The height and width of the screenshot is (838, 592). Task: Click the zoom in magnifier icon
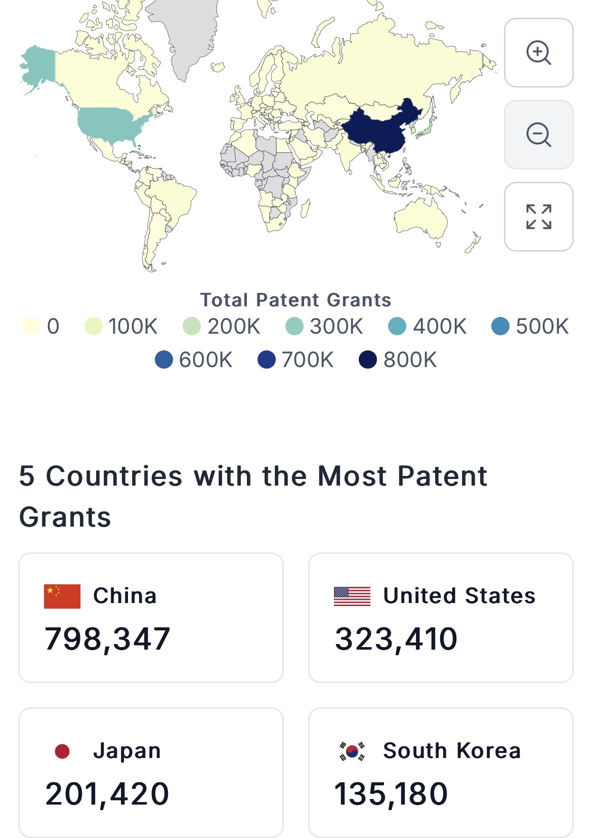tap(538, 53)
